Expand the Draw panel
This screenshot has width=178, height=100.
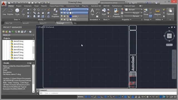(17, 20)
